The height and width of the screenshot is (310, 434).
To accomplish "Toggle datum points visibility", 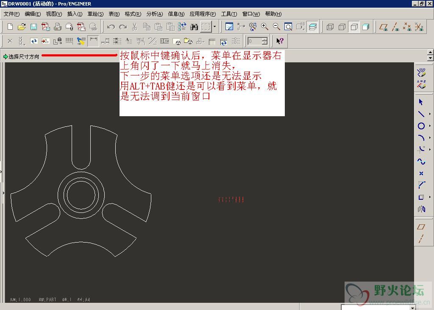I will [x=407, y=27].
